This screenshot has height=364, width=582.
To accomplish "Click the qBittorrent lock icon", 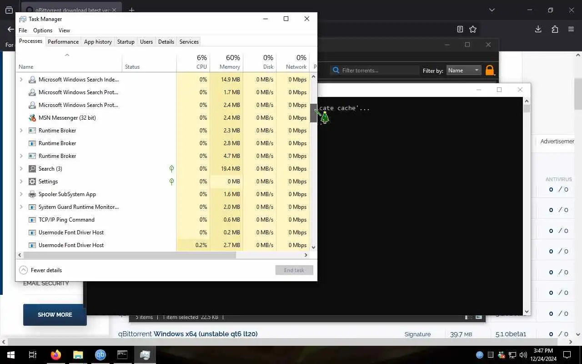I will [490, 70].
